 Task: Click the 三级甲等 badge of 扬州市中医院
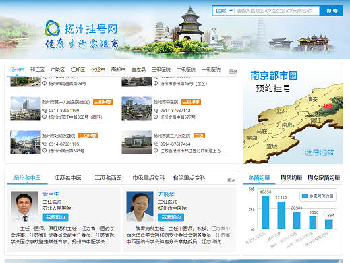click(x=191, y=102)
